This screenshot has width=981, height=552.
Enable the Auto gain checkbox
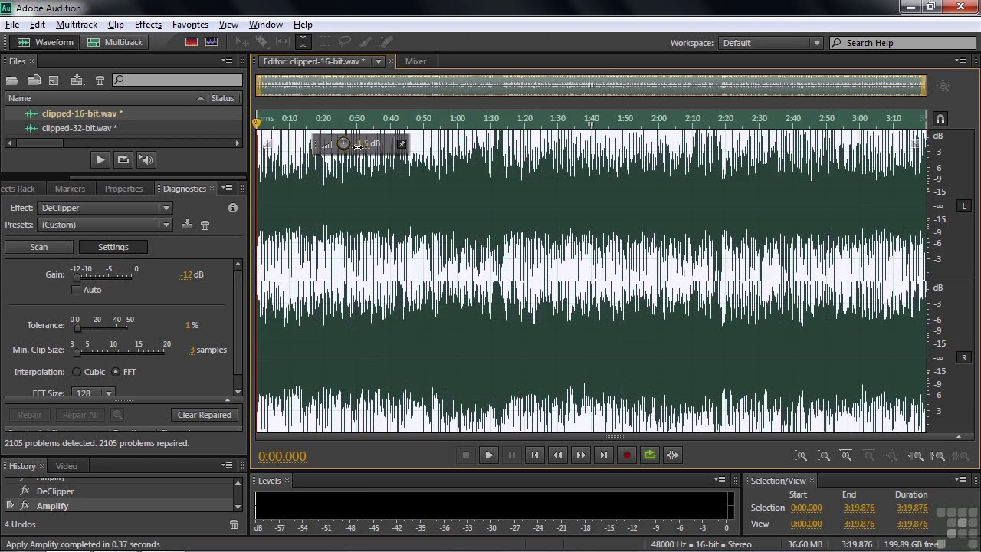click(x=76, y=290)
